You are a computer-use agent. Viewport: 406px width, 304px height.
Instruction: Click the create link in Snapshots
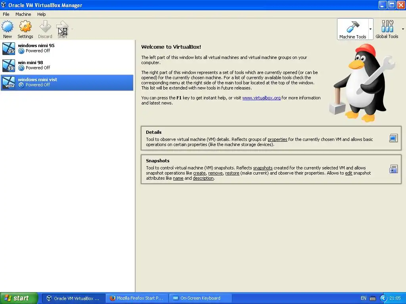point(199,173)
